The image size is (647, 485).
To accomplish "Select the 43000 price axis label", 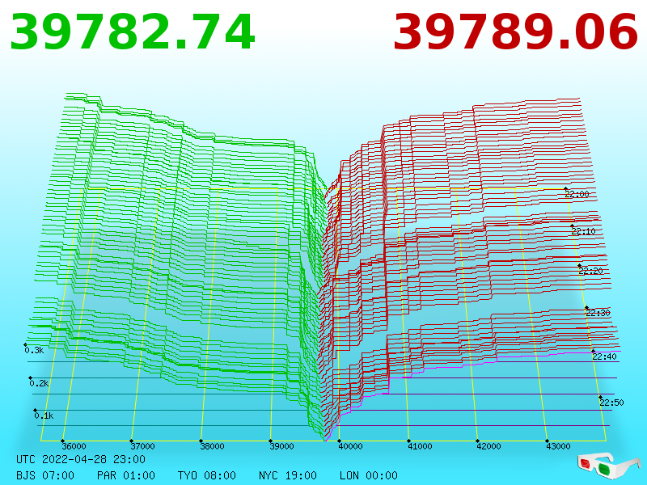I will coord(558,446).
